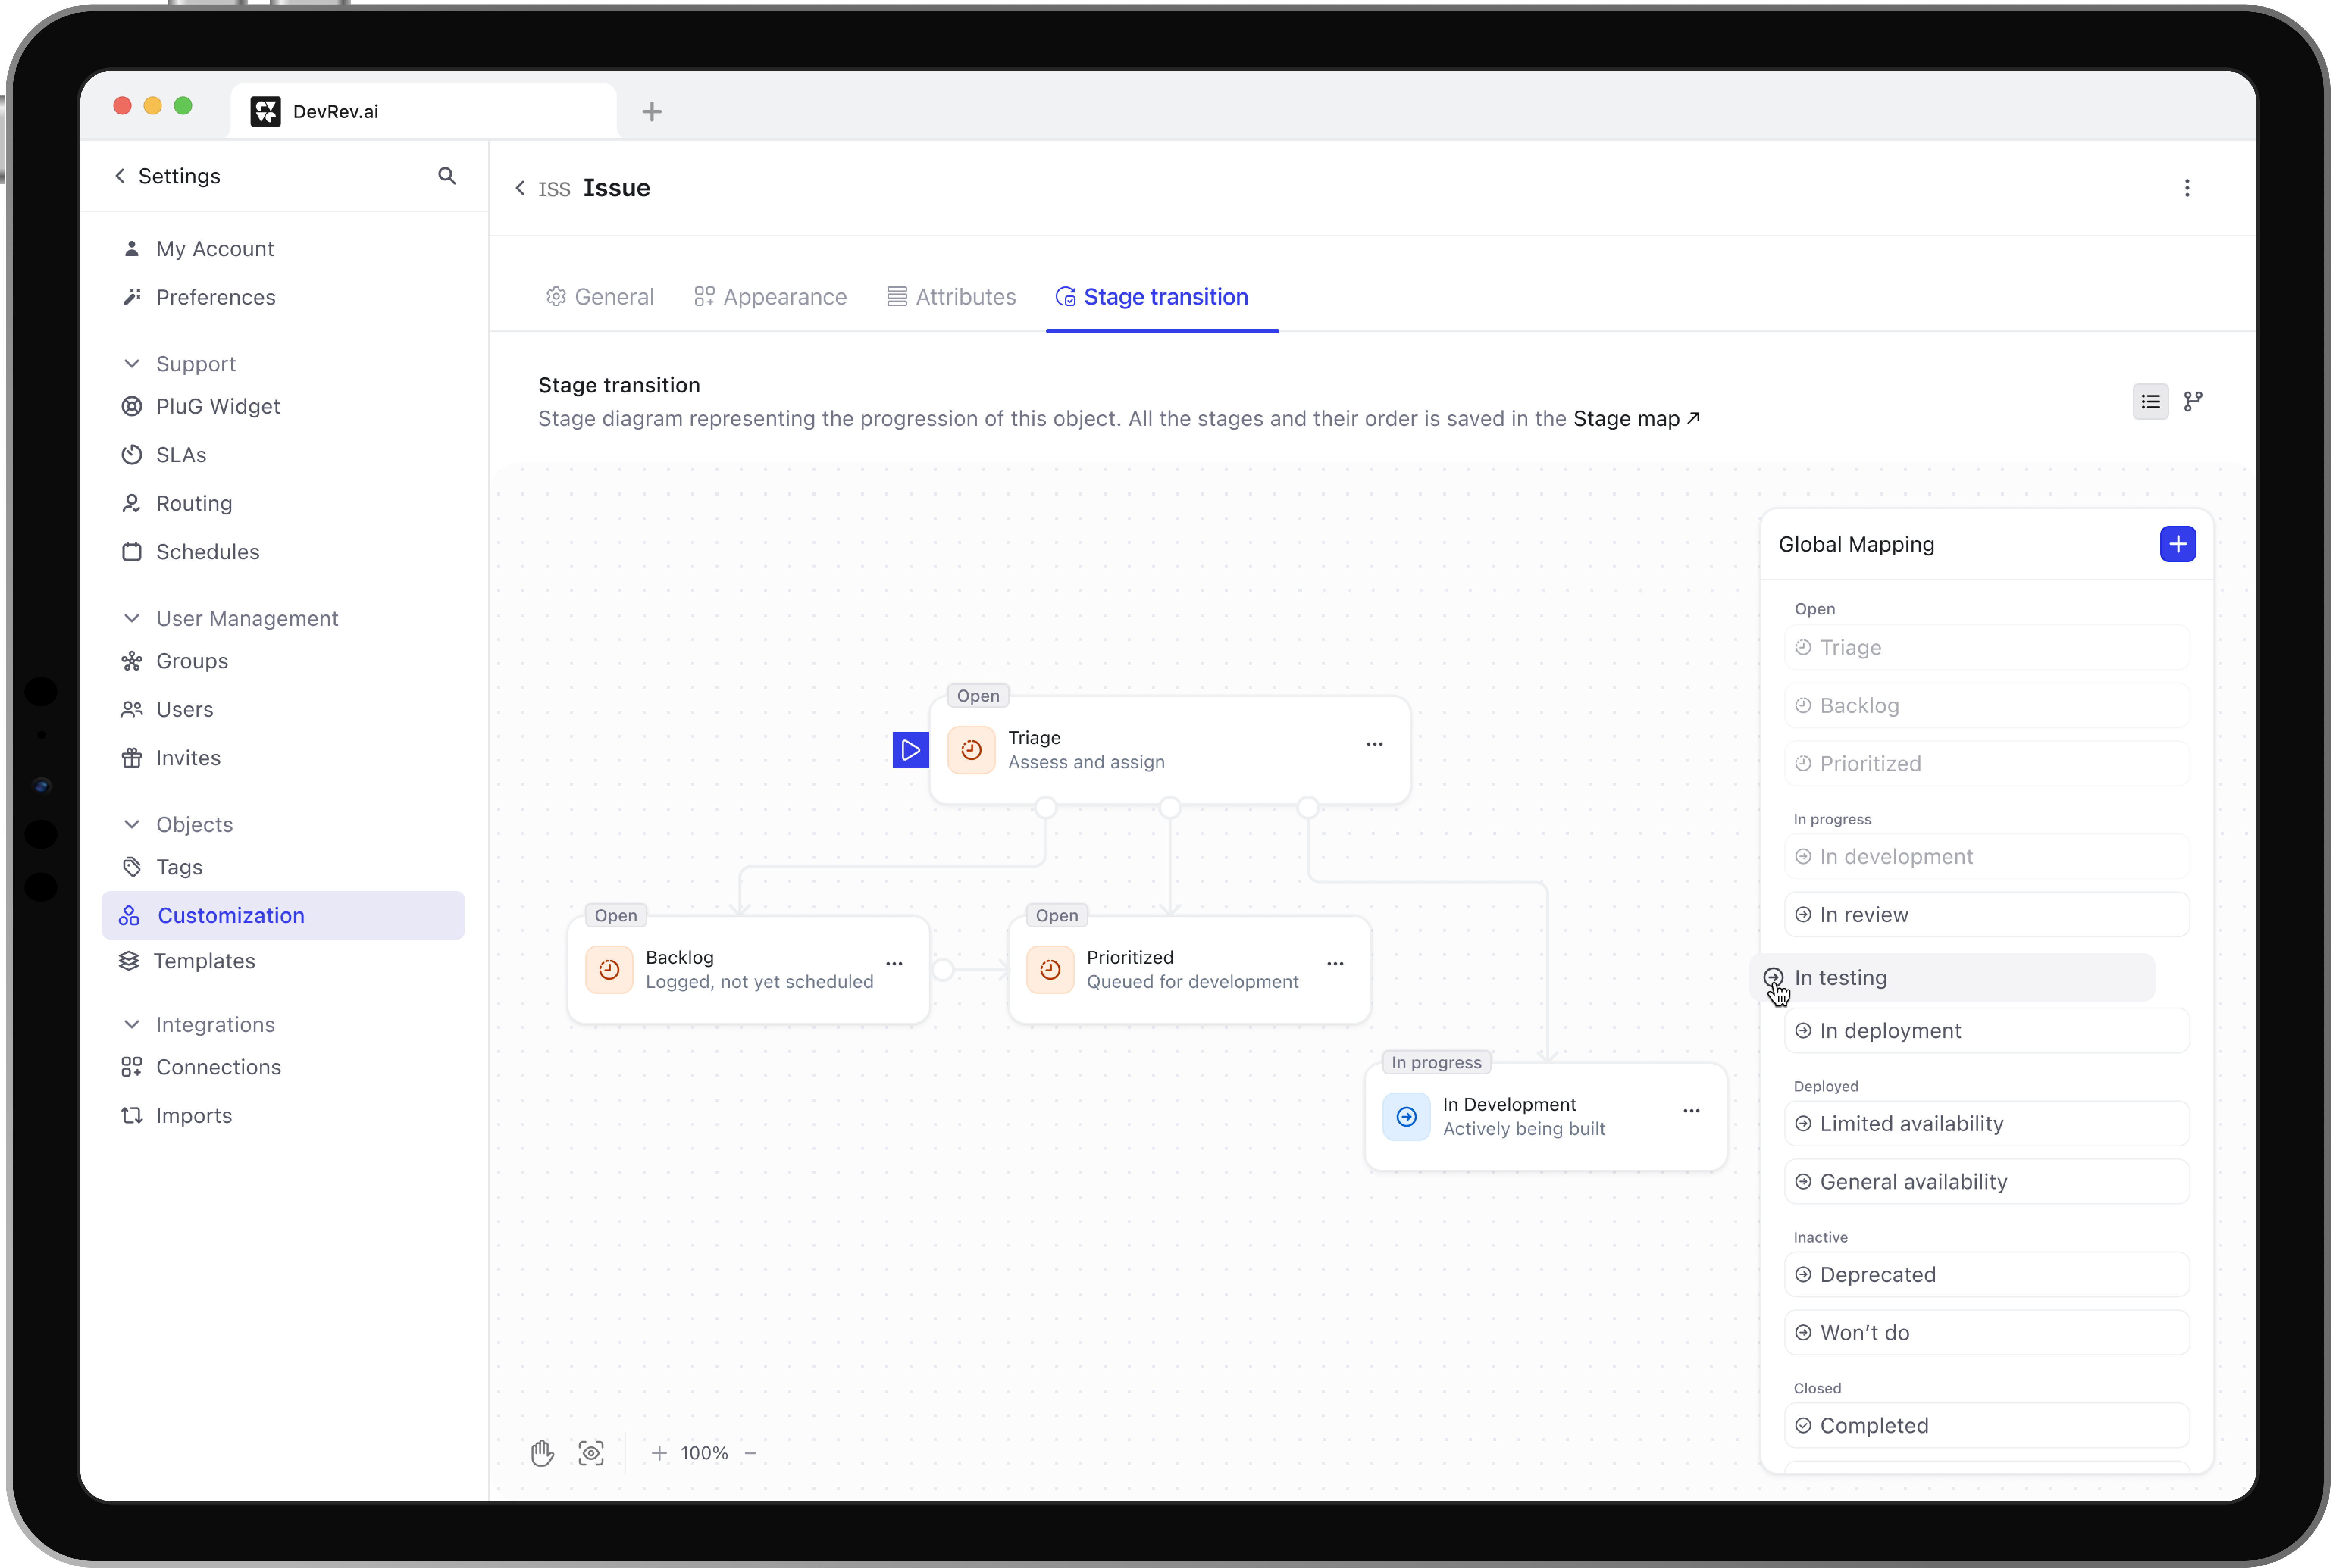Go back using the Settings back chevron
The image size is (2331, 1568).
[x=120, y=176]
